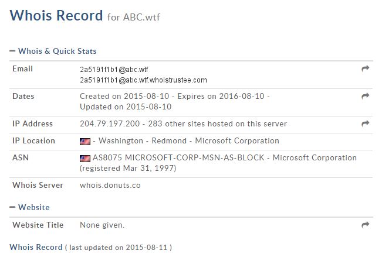The width and height of the screenshot is (382, 254).
Task: Click the Website Title None given value
Action: pos(102,225)
